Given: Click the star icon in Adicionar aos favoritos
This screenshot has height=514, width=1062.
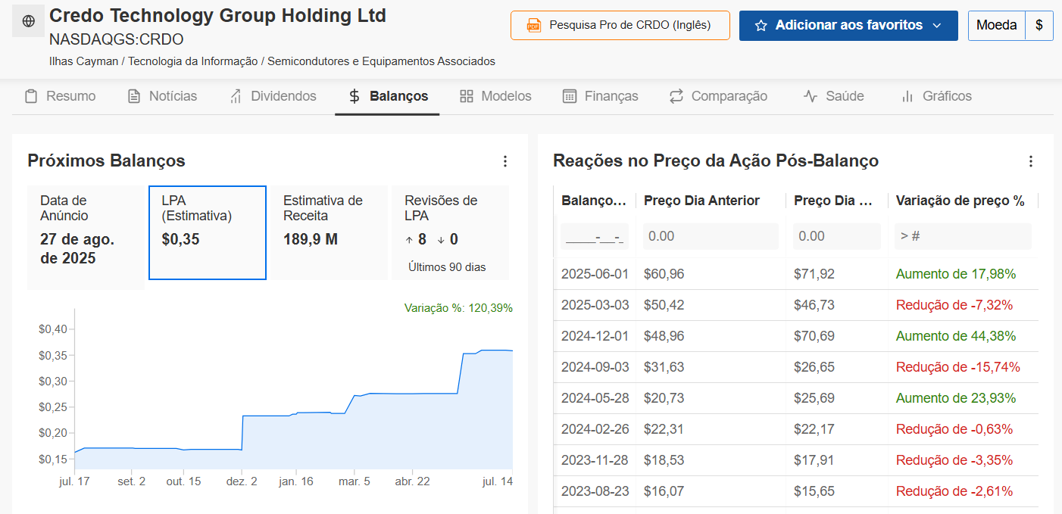Looking at the screenshot, I should tap(761, 26).
